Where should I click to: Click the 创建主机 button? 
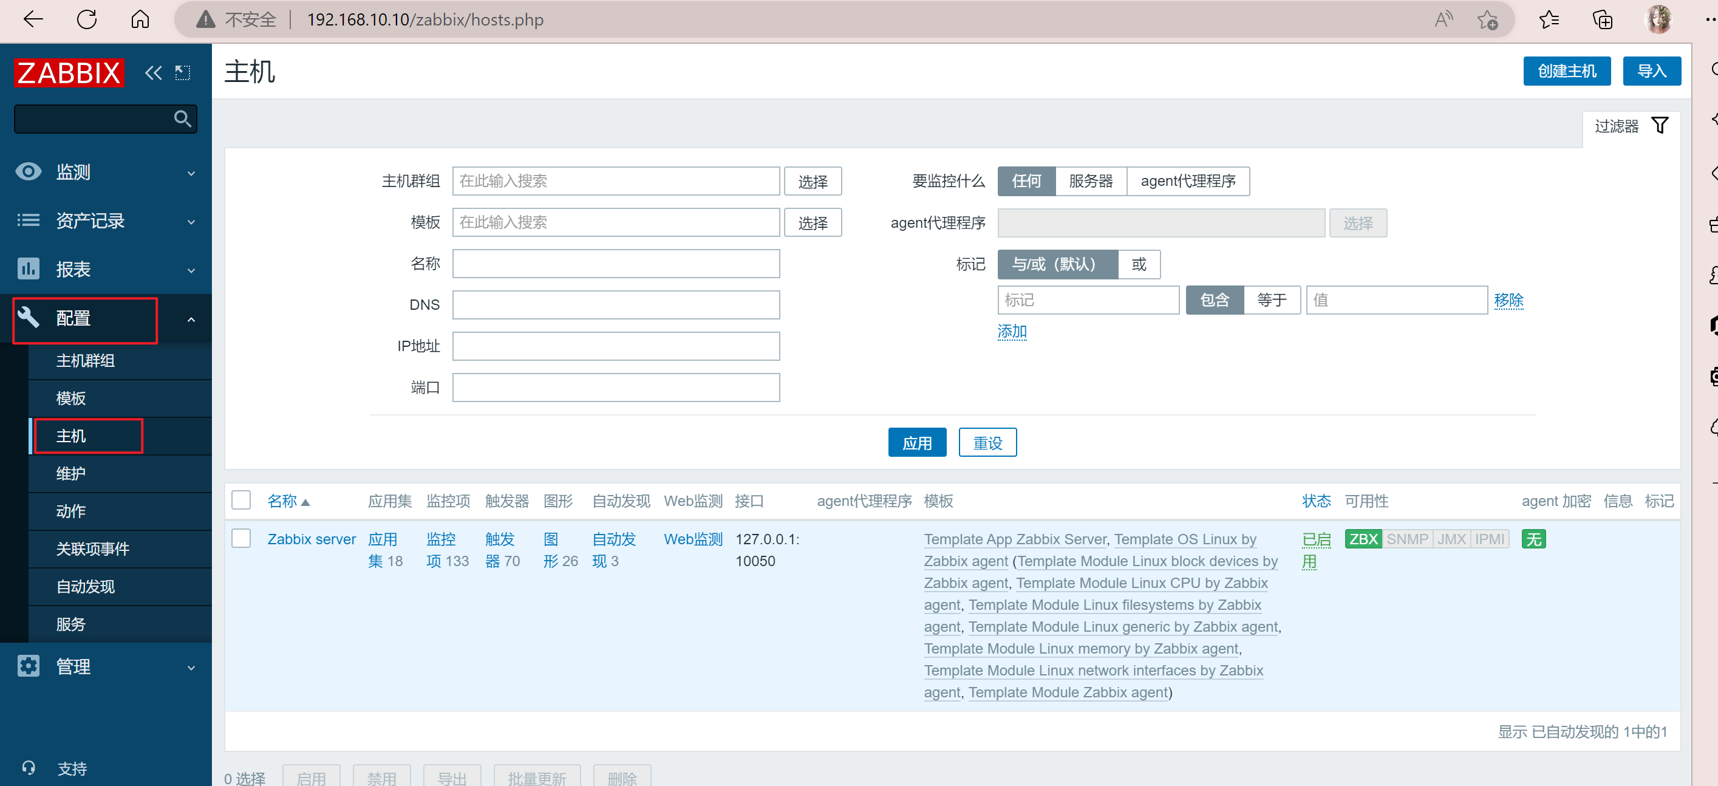[x=1567, y=70]
